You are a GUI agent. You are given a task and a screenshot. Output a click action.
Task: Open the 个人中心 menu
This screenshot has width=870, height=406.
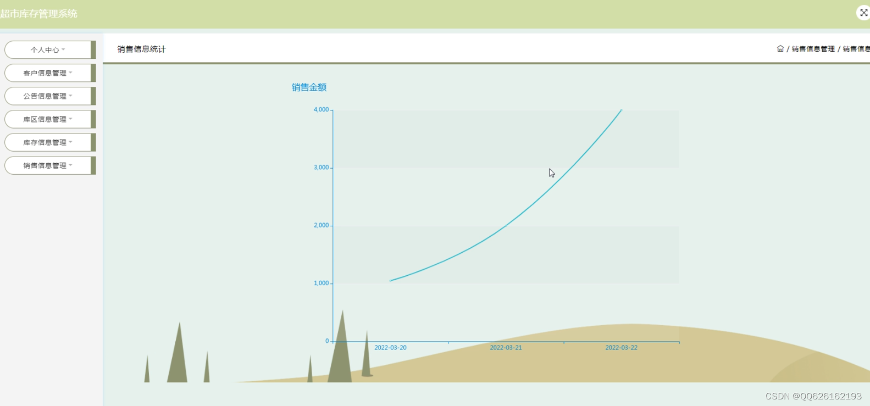pos(50,49)
